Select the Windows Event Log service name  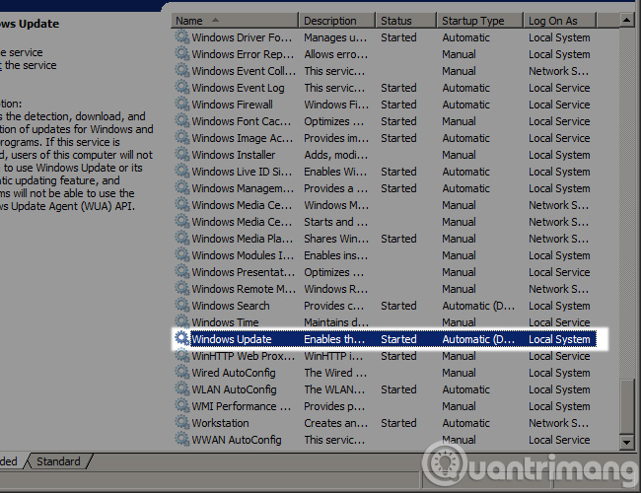pyautogui.click(x=238, y=88)
